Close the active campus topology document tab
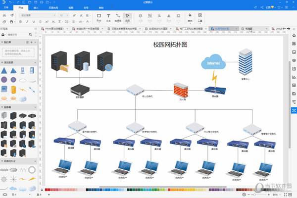The width and height of the screenshot is (297, 198). click(x=236, y=29)
